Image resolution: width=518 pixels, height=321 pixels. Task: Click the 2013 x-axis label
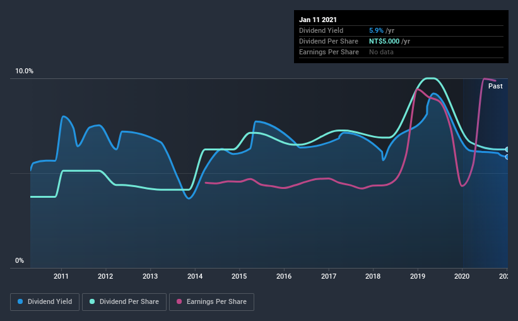click(150, 276)
